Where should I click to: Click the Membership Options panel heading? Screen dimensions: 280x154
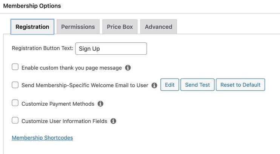32,6
